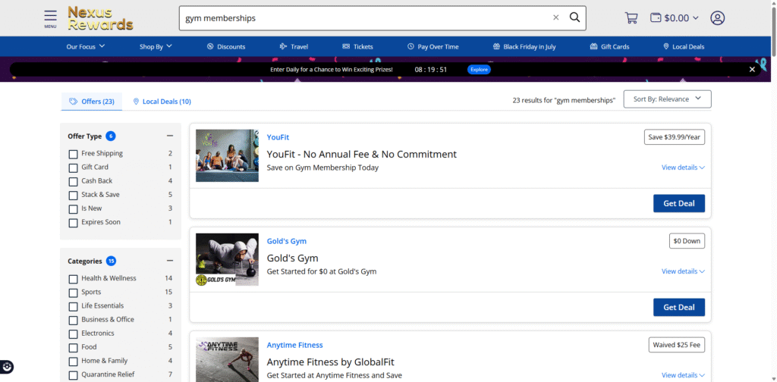Click the Pay Over Time clock icon
777x382 pixels.
411,46
